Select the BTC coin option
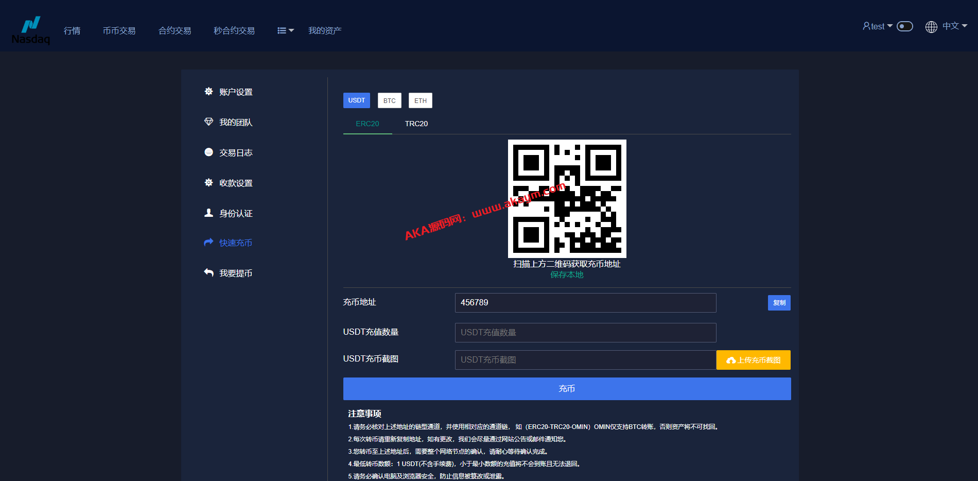This screenshot has height=481, width=978. pyautogui.click(x=389, y=100)
